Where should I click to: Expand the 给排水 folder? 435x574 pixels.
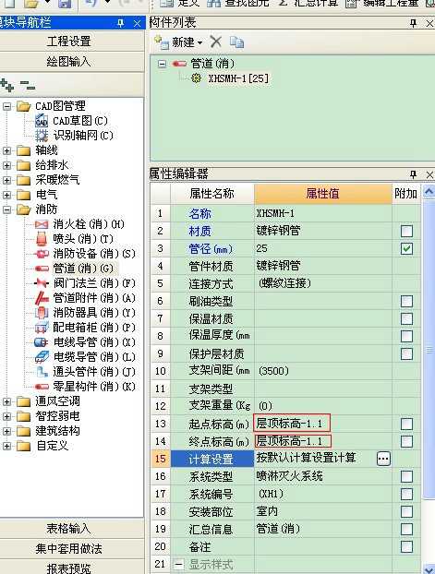coord(6,165)
